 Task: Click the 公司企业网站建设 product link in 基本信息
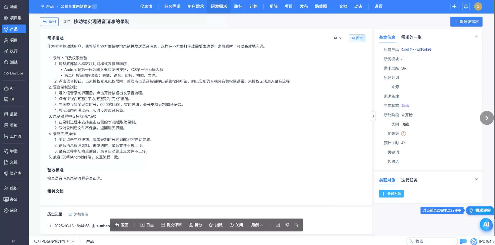(416, 50)
